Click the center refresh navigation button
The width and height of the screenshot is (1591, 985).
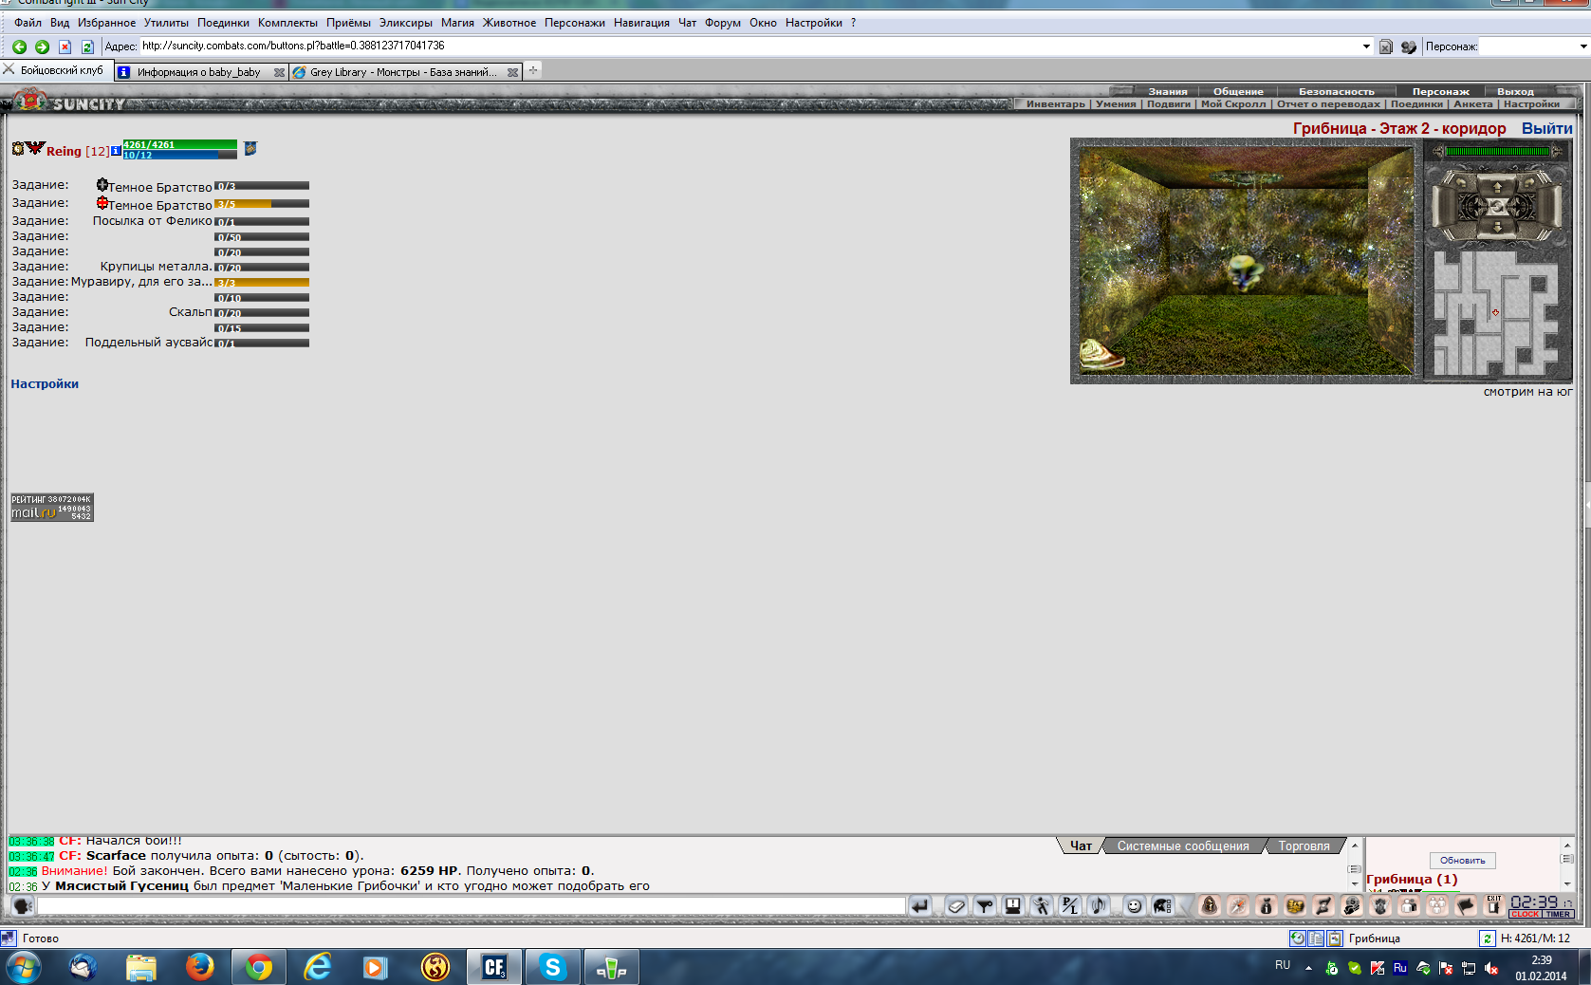(x=1497, y=207)
